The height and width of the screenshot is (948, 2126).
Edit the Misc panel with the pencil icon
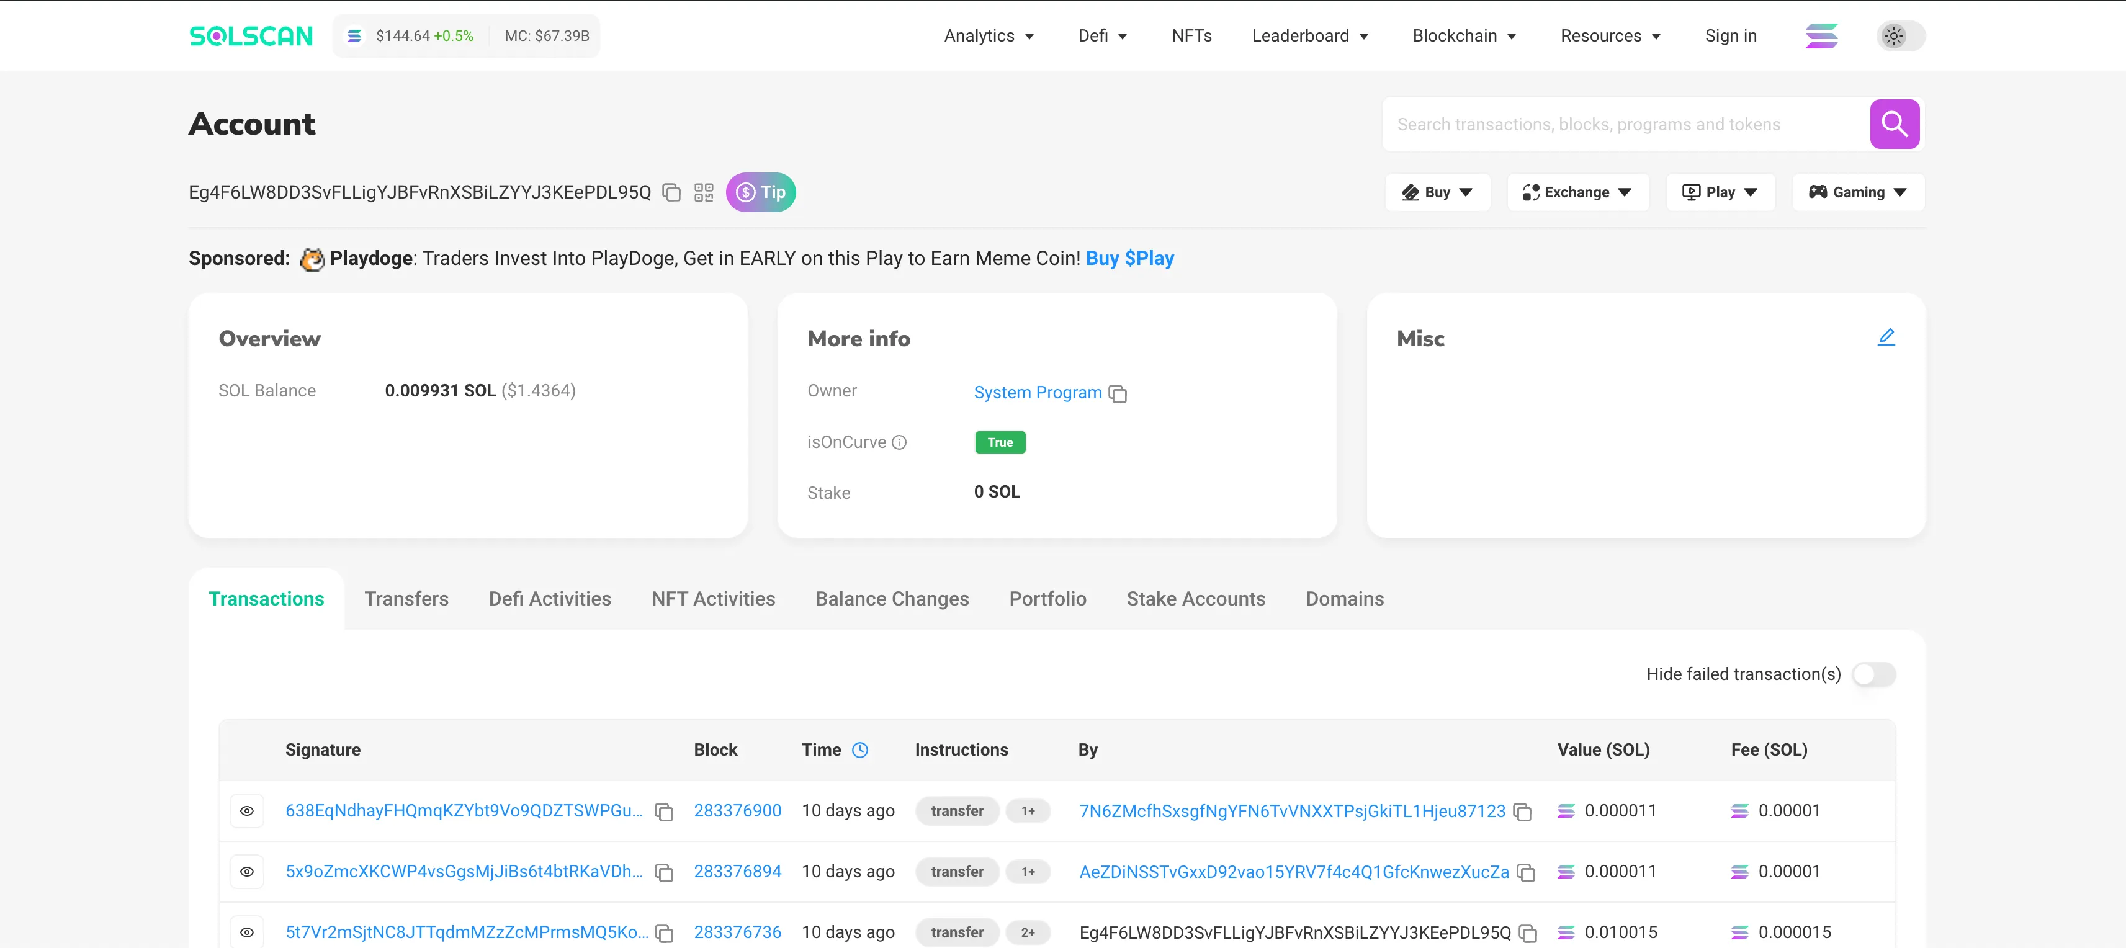click(x=1886, y=338)
